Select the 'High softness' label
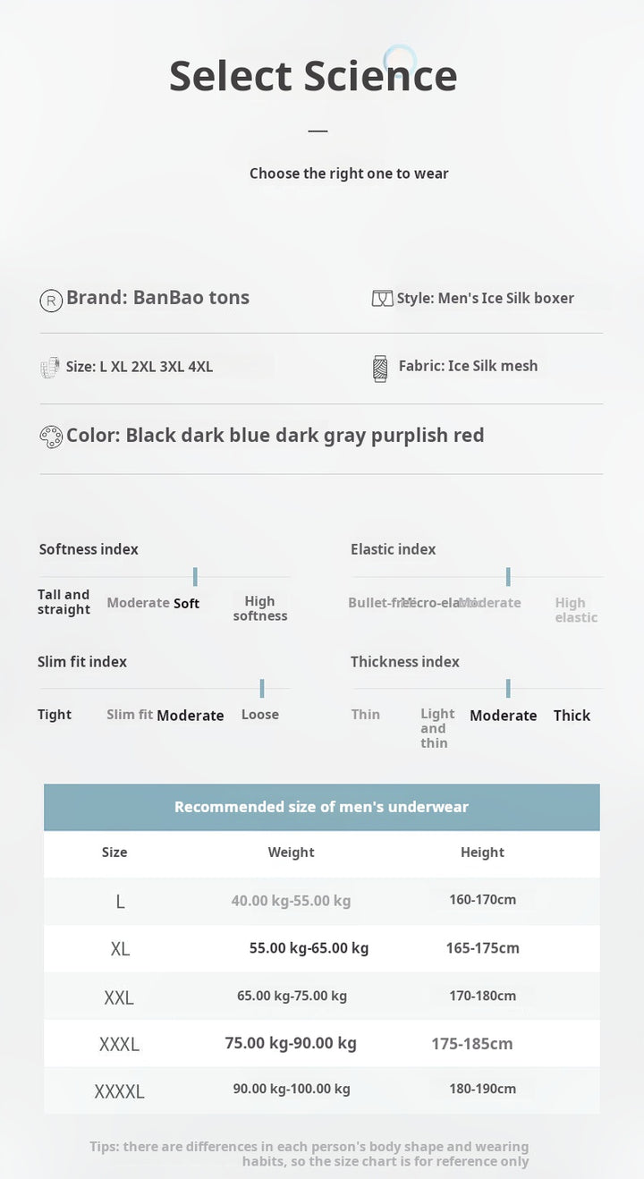The width and height of the screenshot is (644, 1179). (x=260, y=608)
